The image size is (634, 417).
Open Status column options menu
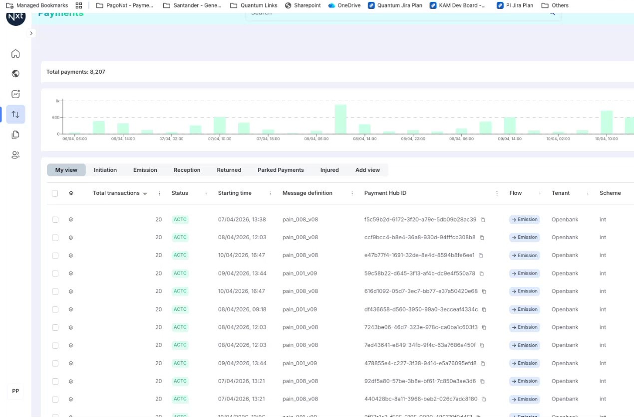(x=206, y=193)
